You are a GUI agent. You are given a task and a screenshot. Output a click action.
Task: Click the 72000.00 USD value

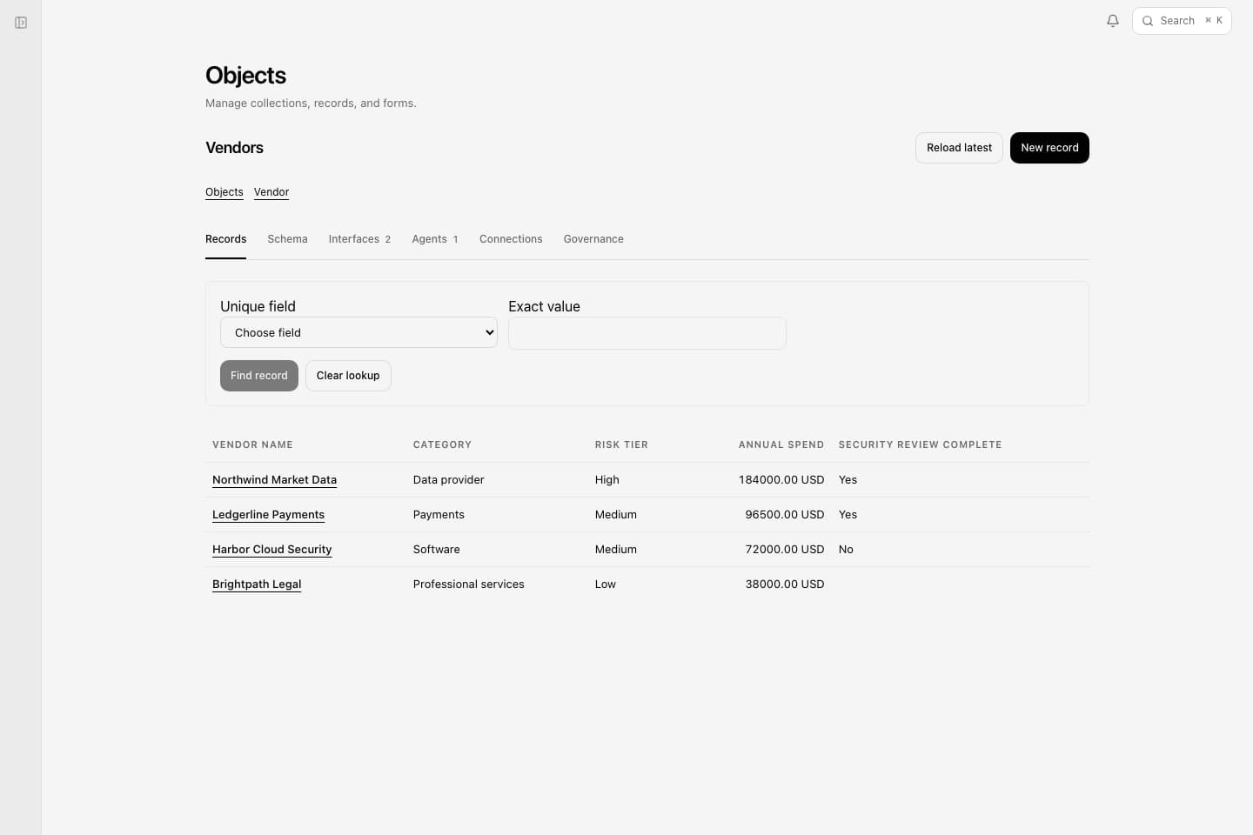(x=785, y=550)
